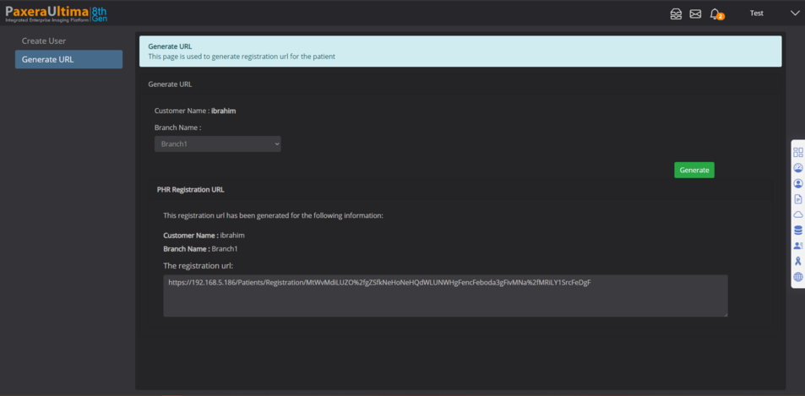This screenshot has height=396, width=805.
Task: Show notifications via the bell icon
Action: (x=715, y=14)
